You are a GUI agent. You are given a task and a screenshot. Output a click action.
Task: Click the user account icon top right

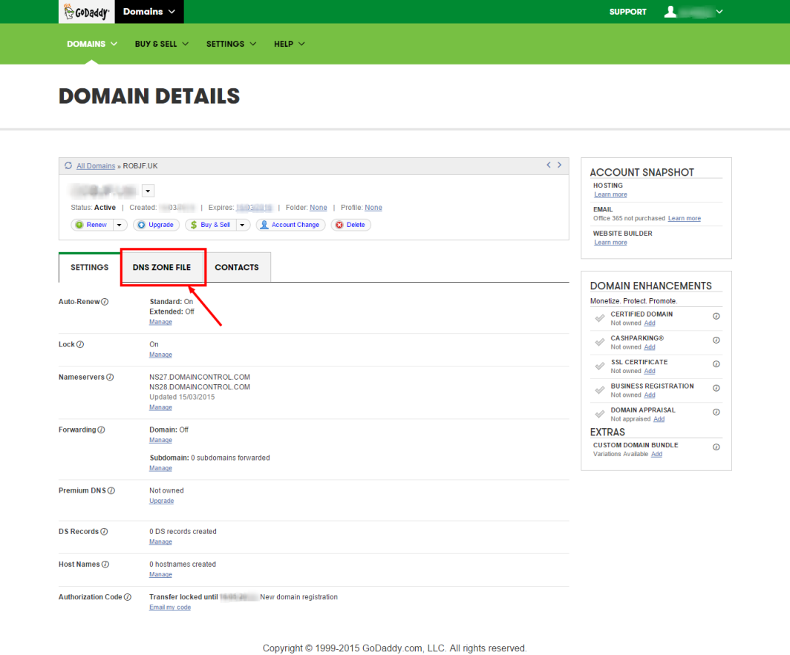click(x=672, y=11)
